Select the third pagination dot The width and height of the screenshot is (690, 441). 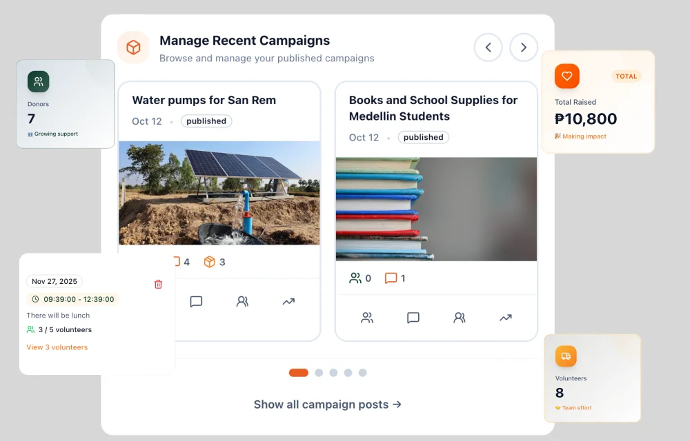click(x=333, y=373)
